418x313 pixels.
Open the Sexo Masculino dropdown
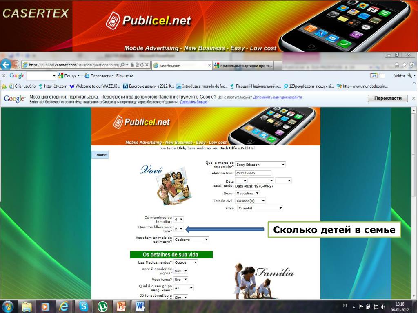click(247, 193)
